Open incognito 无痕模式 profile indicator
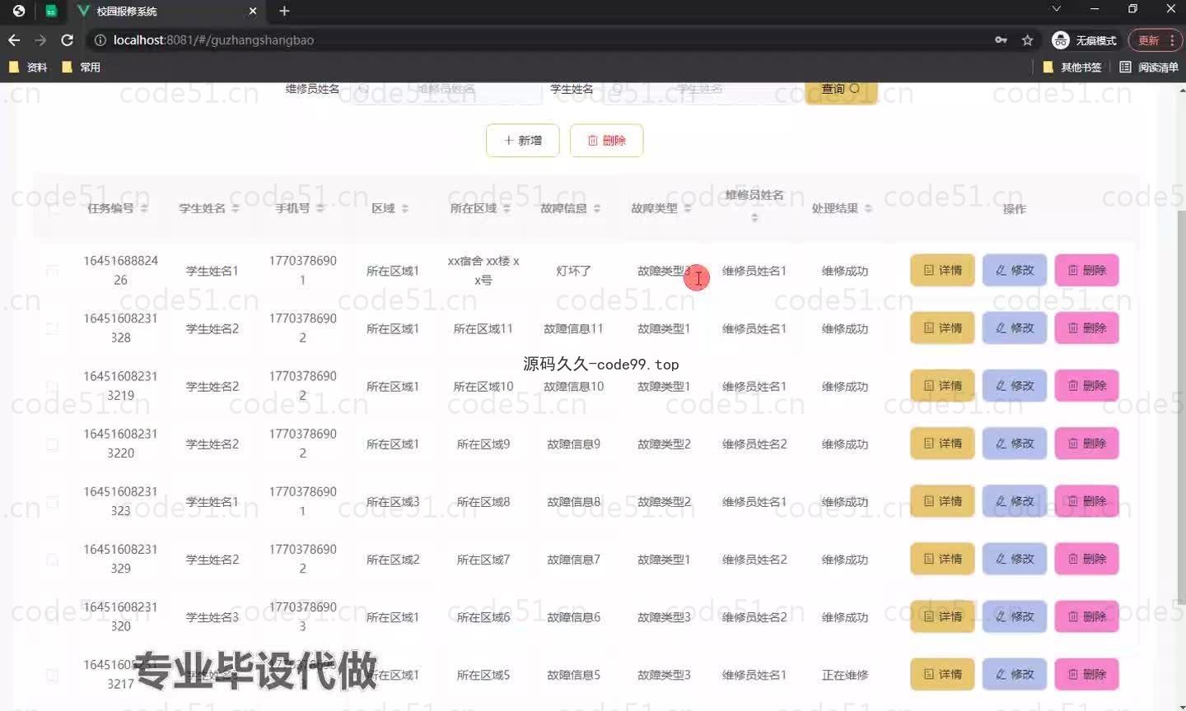This screenshot has width=1186, height=711. pos(1084,40)
